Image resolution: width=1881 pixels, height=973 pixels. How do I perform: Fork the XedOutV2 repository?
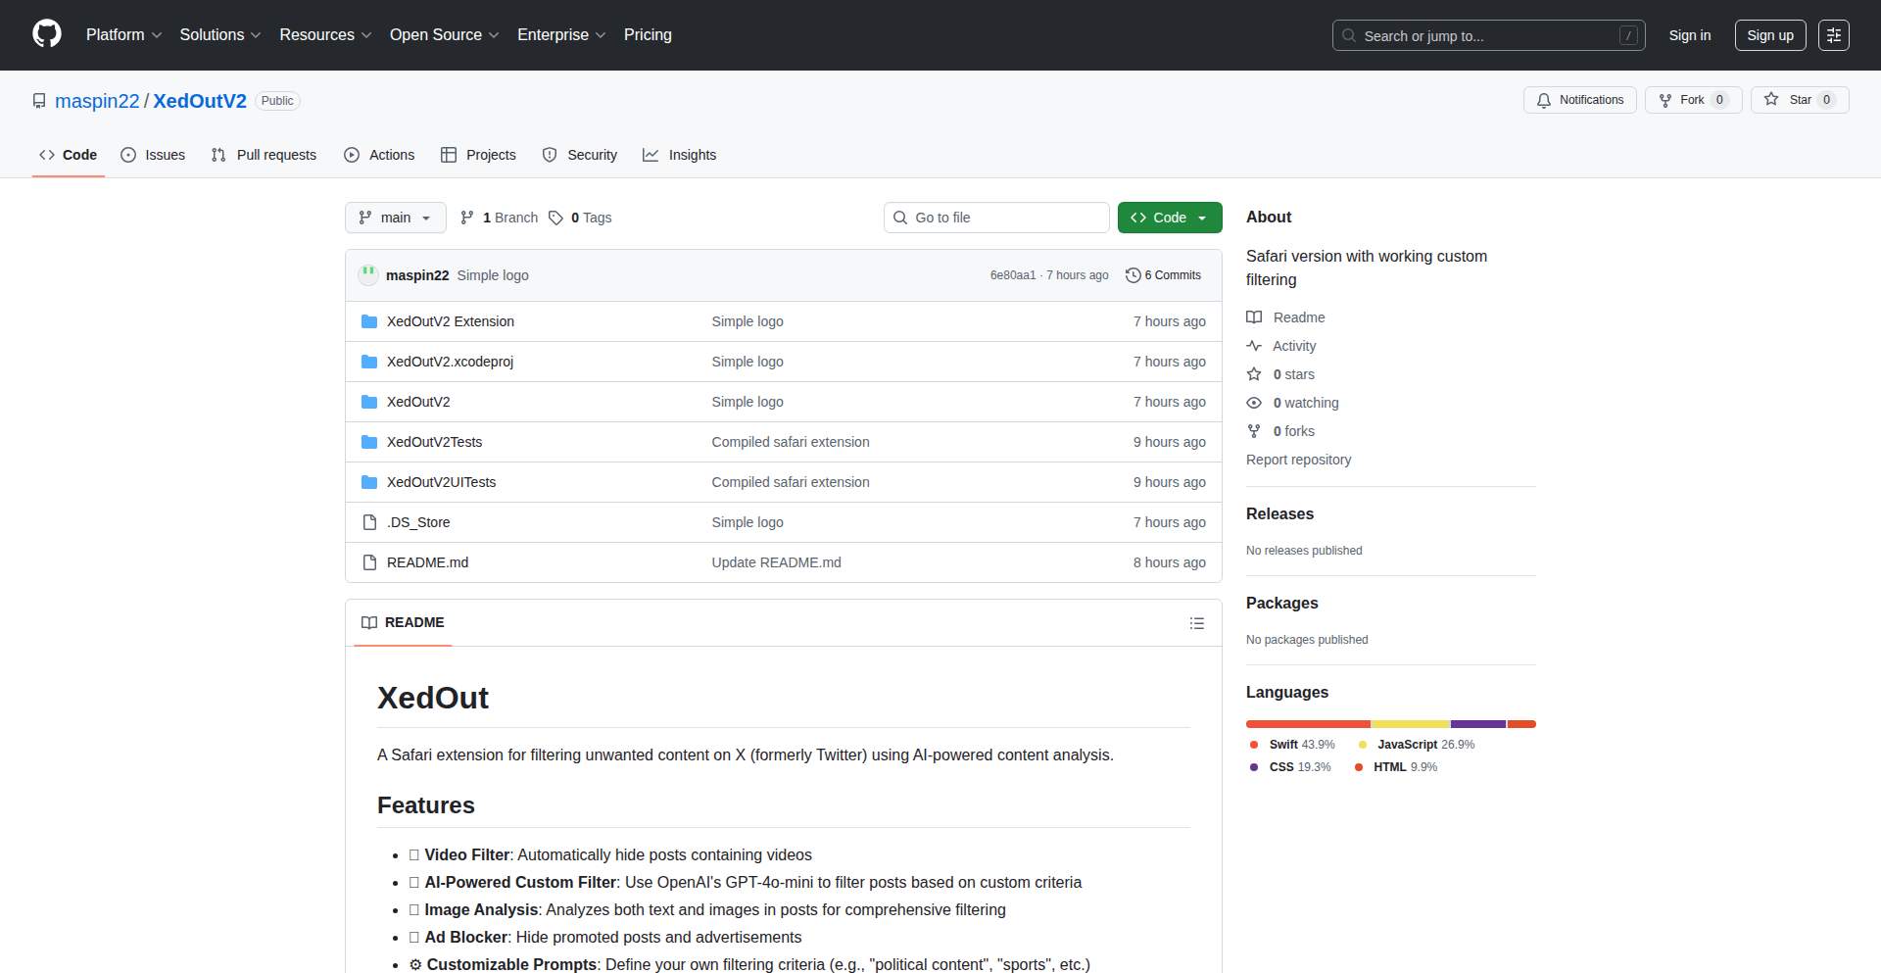[x=1682, y=100]
